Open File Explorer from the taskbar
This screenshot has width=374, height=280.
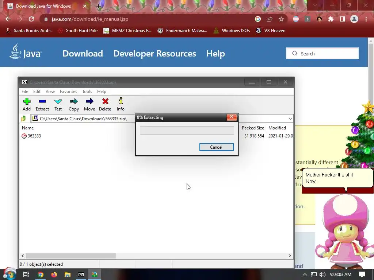(x=68, y=275)
